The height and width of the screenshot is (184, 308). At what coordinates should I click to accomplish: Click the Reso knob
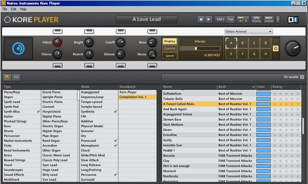152,43
